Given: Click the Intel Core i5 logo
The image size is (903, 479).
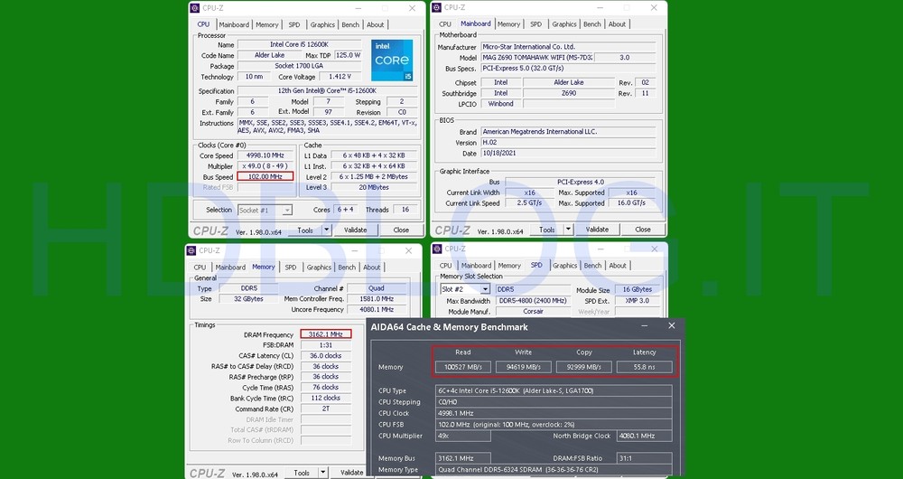Looking at the screenshot, I should tap(392, 60).
